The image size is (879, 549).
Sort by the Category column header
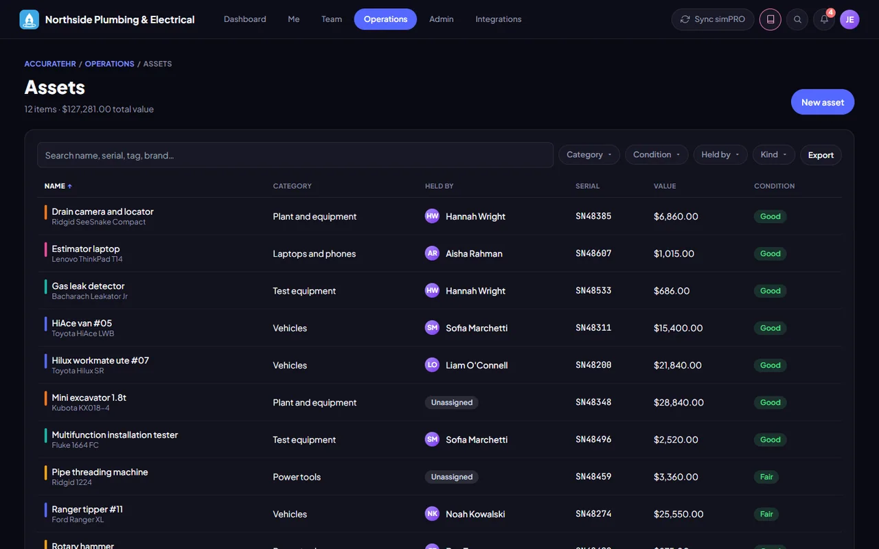[x=293, y=186]
